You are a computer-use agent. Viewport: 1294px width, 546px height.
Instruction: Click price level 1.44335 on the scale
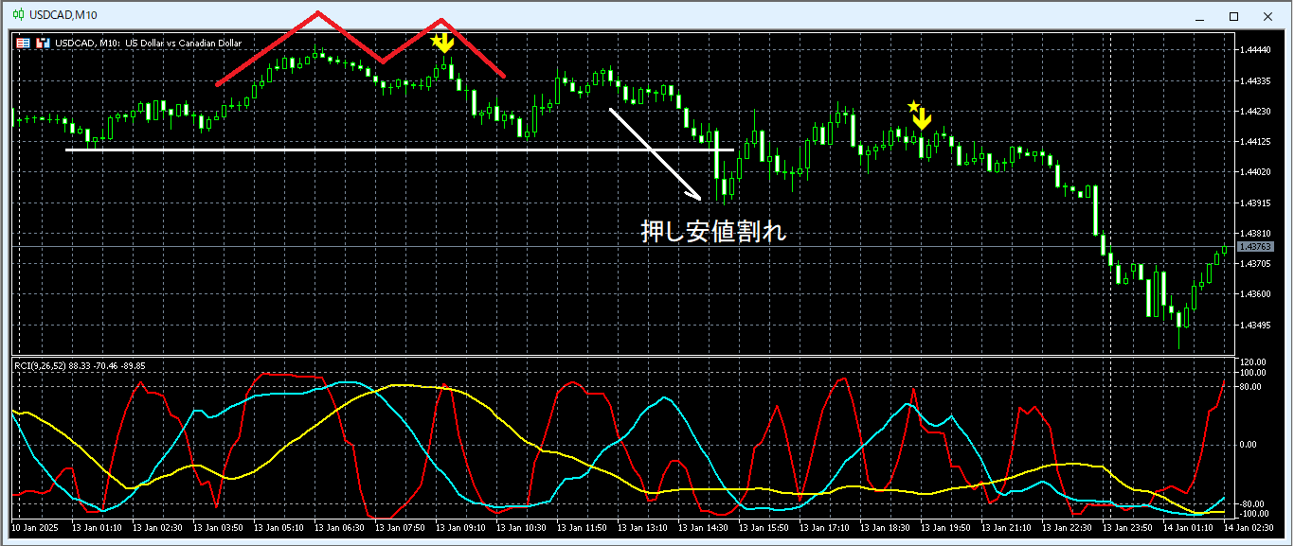tap(1254, 81)
